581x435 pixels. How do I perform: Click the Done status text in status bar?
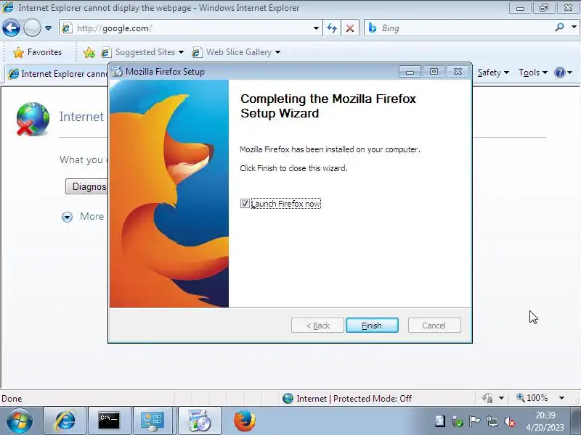pyautogui.click(x=12, y=398)
